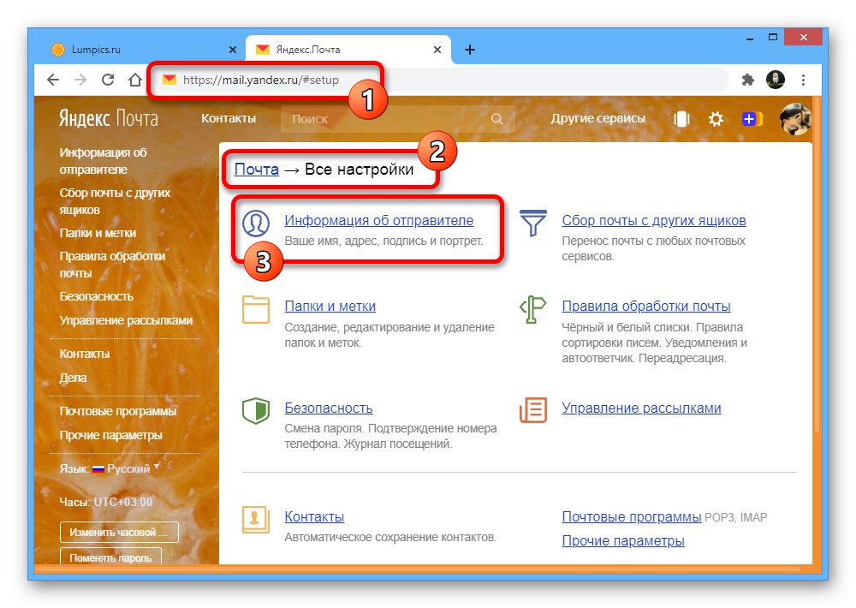Select sidebar Сбор почты с других ящиков
Image resolution: width=856 pixels, height=608 pixels.
(115, 201)
